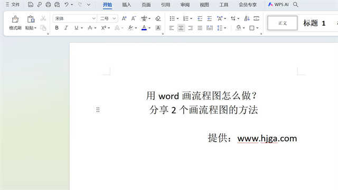Switch to the 开始 tab
The width and height of the screenshot is (338, 190).
[x=107, y=5]
